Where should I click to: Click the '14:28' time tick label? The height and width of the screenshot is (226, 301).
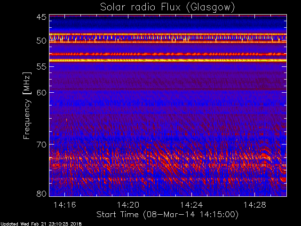(x=255, y=205)
